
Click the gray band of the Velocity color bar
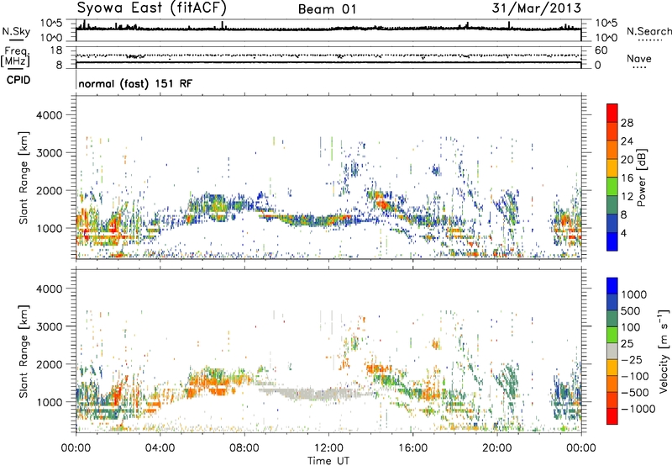tap(612, 351)
